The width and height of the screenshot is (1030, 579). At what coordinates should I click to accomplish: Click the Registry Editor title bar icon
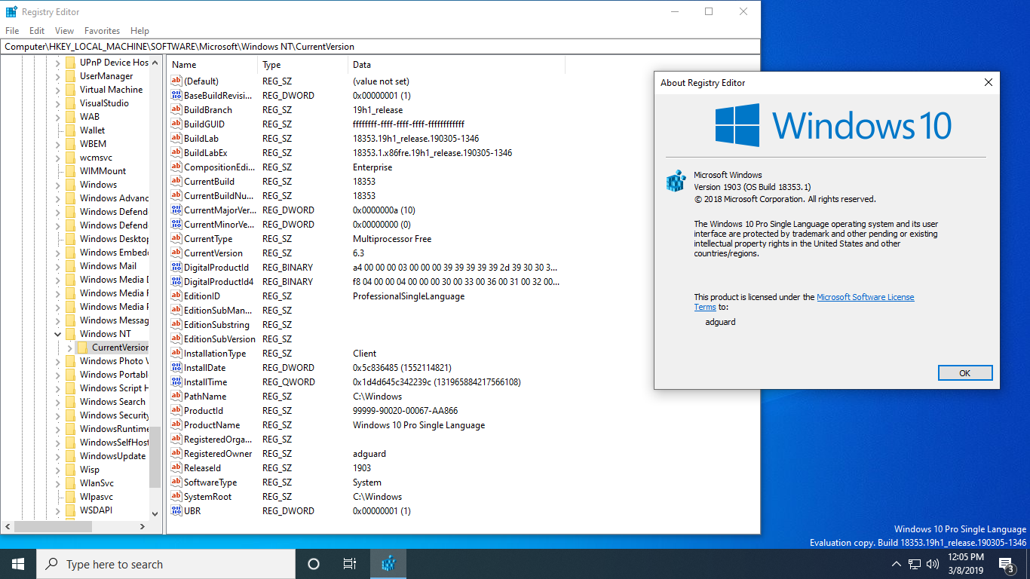coord(11,12)
